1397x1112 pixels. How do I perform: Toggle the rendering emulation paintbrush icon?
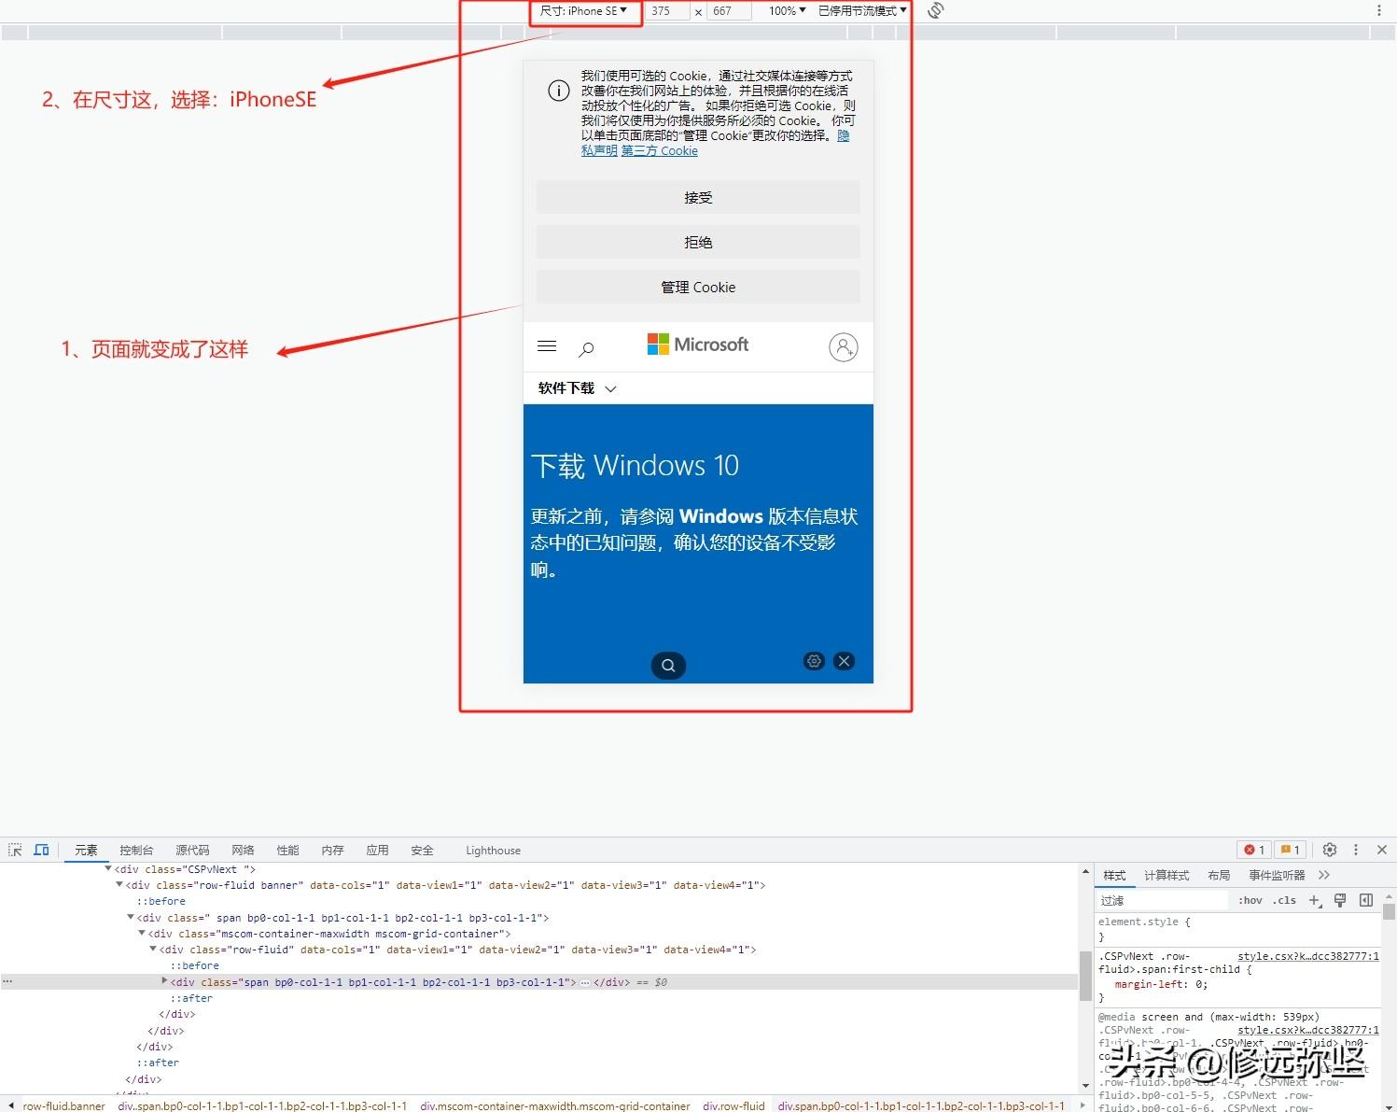pos(1340,900)
